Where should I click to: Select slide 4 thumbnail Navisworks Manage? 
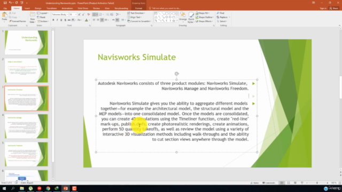[26, 126]
